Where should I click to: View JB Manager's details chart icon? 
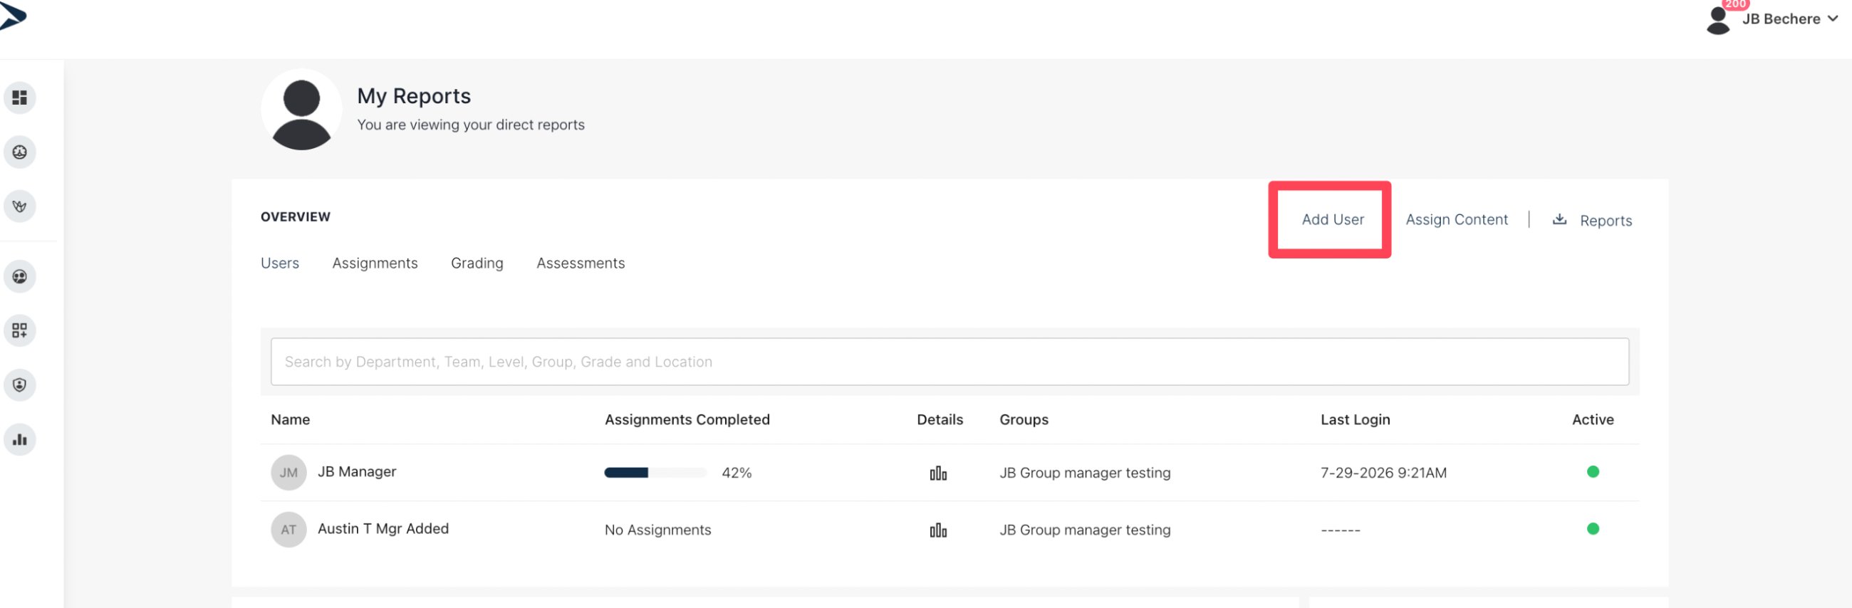tap(938, 473)
